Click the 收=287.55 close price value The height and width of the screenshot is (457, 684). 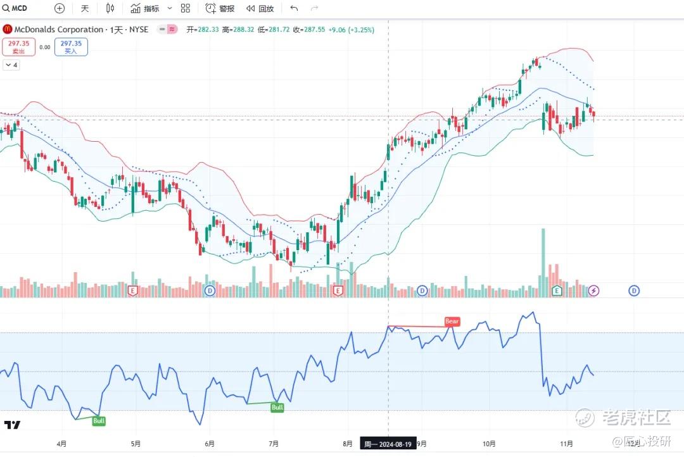pos(309,30)
